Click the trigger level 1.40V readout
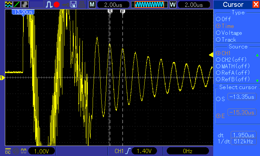The image size is (260, 156). (x=144, y=151)
